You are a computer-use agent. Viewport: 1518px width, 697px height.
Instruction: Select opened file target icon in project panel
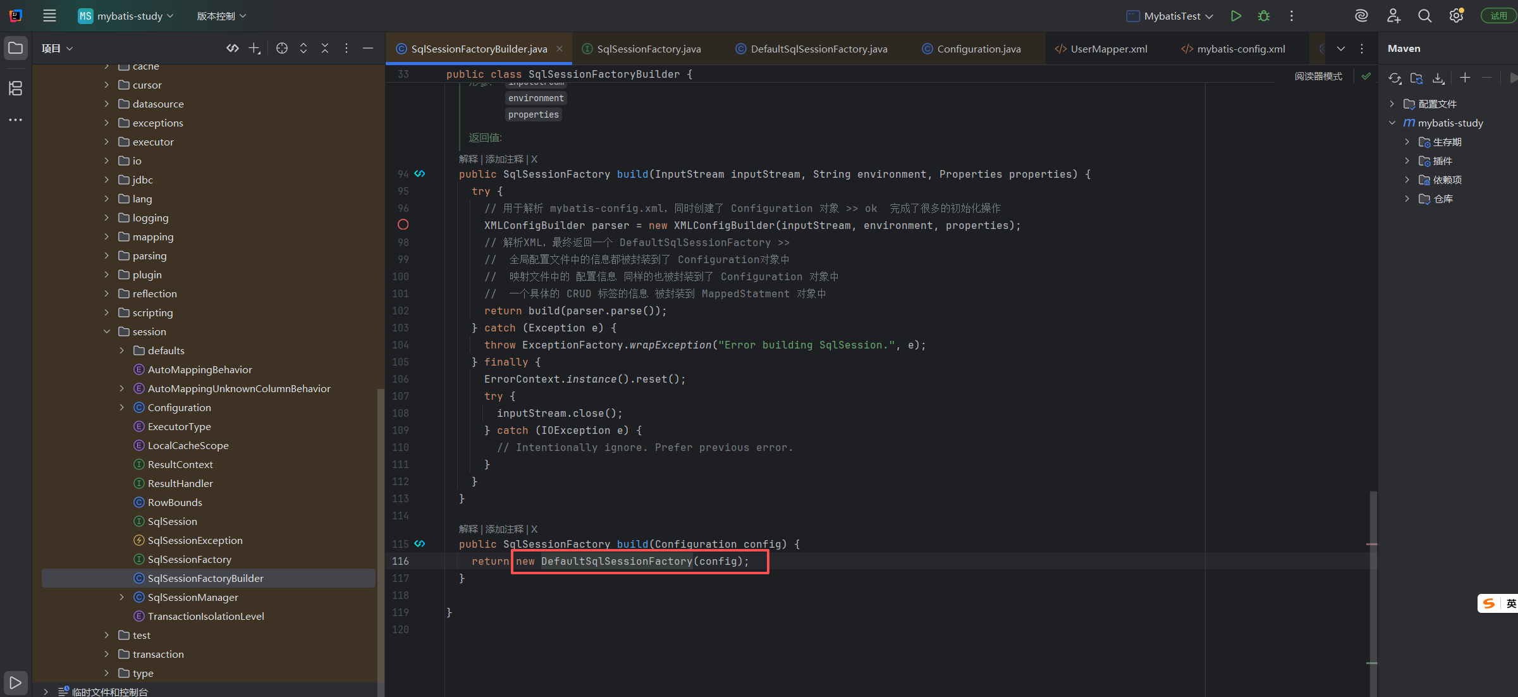click(x=282, y=48)
